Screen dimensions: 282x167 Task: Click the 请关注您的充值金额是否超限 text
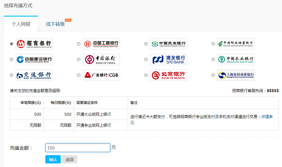[x=35, y=91]
